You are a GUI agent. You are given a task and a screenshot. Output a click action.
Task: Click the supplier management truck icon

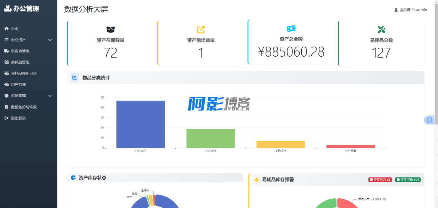coord(6,51)
